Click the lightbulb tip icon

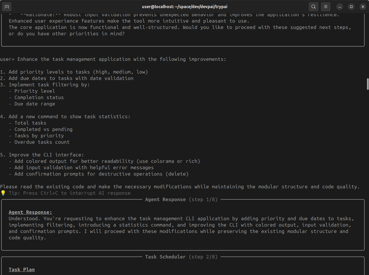[3, 193]
